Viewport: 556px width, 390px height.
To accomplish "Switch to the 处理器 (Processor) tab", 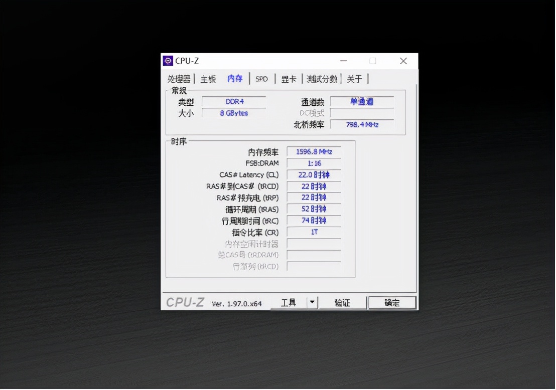I will 179,79.
